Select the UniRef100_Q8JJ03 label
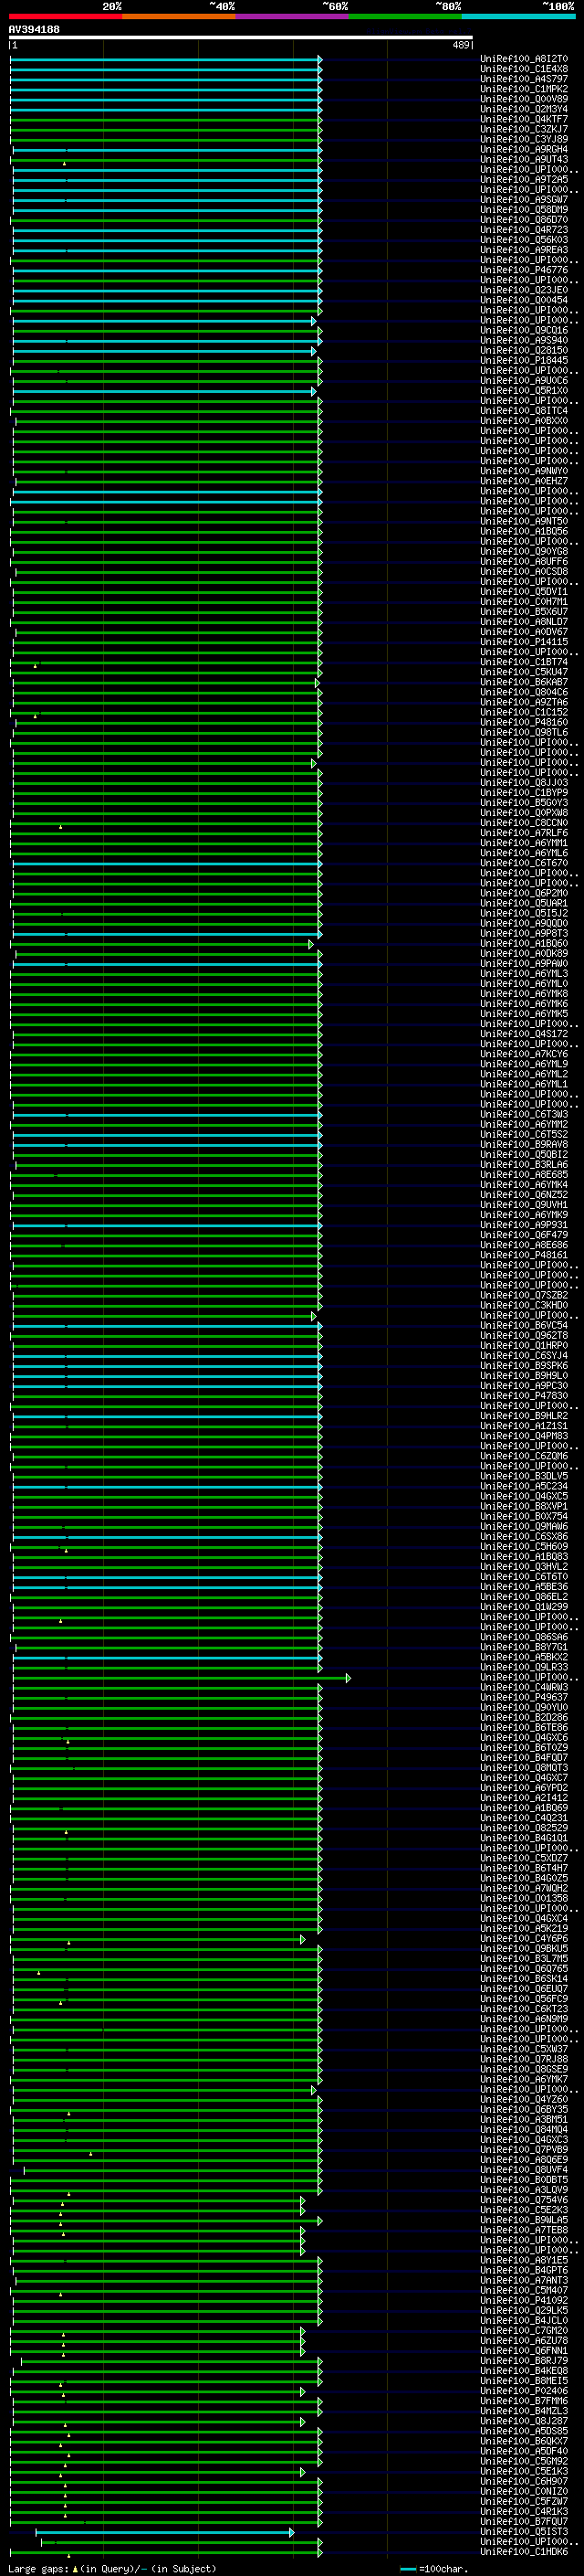The width and height of the screenshot is (584, 2576). click(x=524, y=782)
